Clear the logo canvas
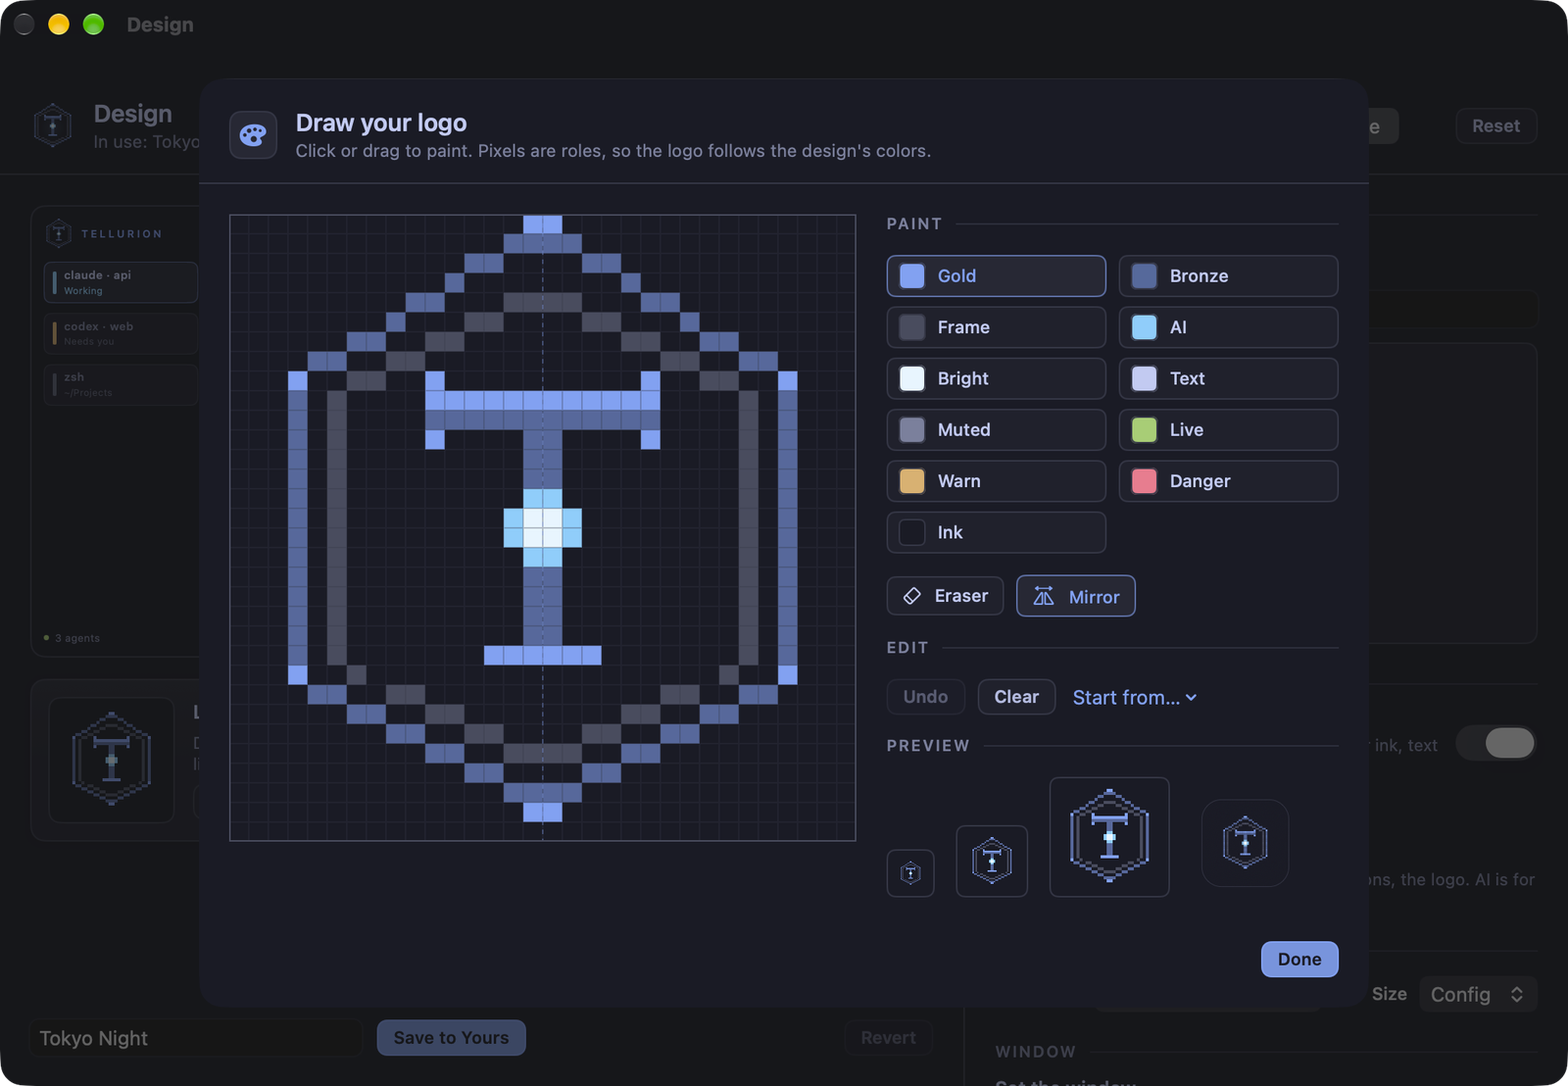 1016,697
